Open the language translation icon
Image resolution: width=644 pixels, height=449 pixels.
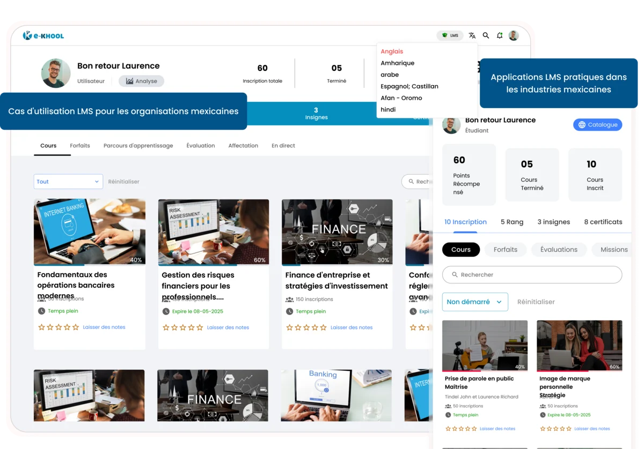(472, 35)
